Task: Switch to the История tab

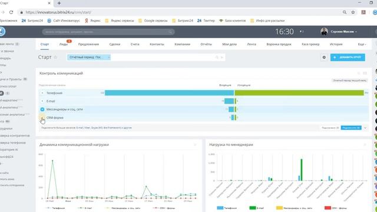Action: [x=336, y=44]
